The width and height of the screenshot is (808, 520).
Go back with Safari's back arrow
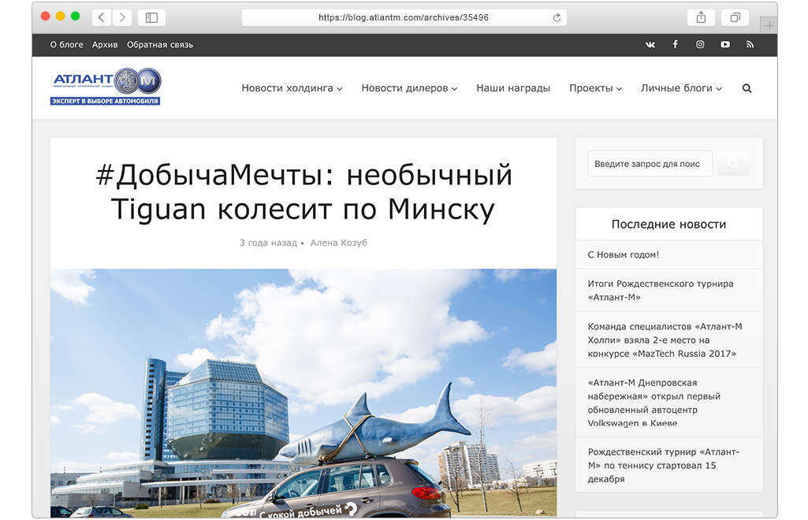tap(102, 17)
